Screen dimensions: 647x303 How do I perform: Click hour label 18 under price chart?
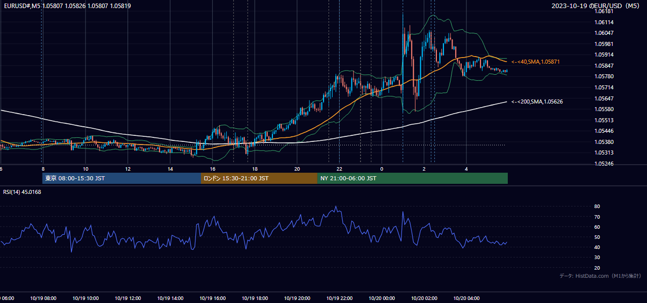click(255, 169)
